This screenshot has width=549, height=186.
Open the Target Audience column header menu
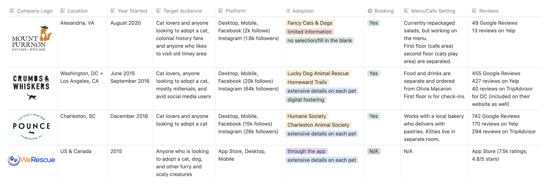(184, 11)
